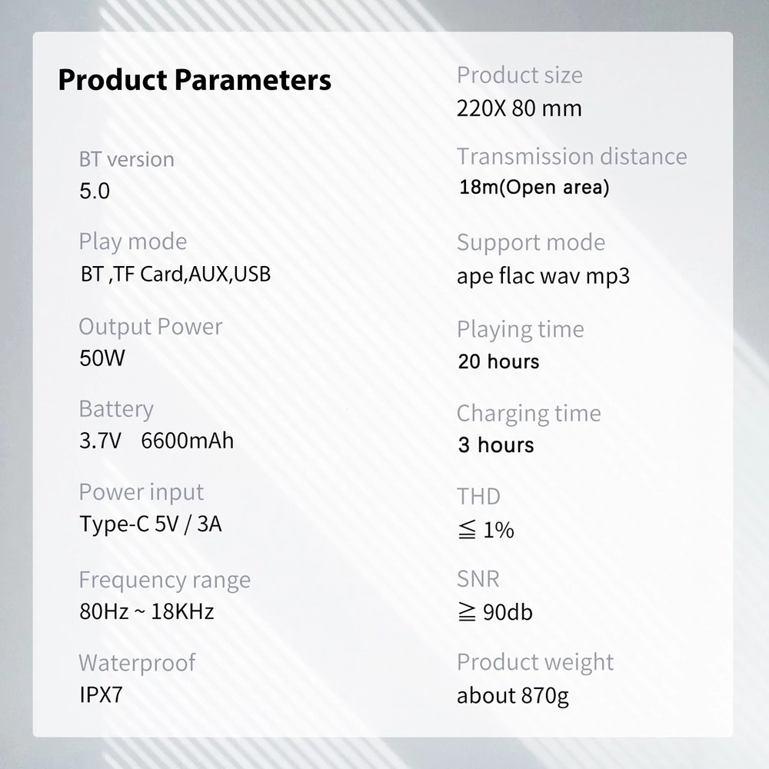The width and height of the screenshot is (769, 769).
Task: Click the 3 hours charging time
Action: (496, 444)
